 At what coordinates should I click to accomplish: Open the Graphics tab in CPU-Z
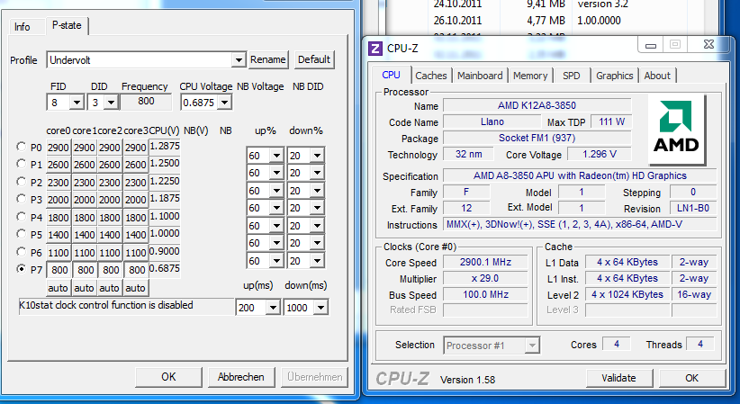click(x=615, y=76)
